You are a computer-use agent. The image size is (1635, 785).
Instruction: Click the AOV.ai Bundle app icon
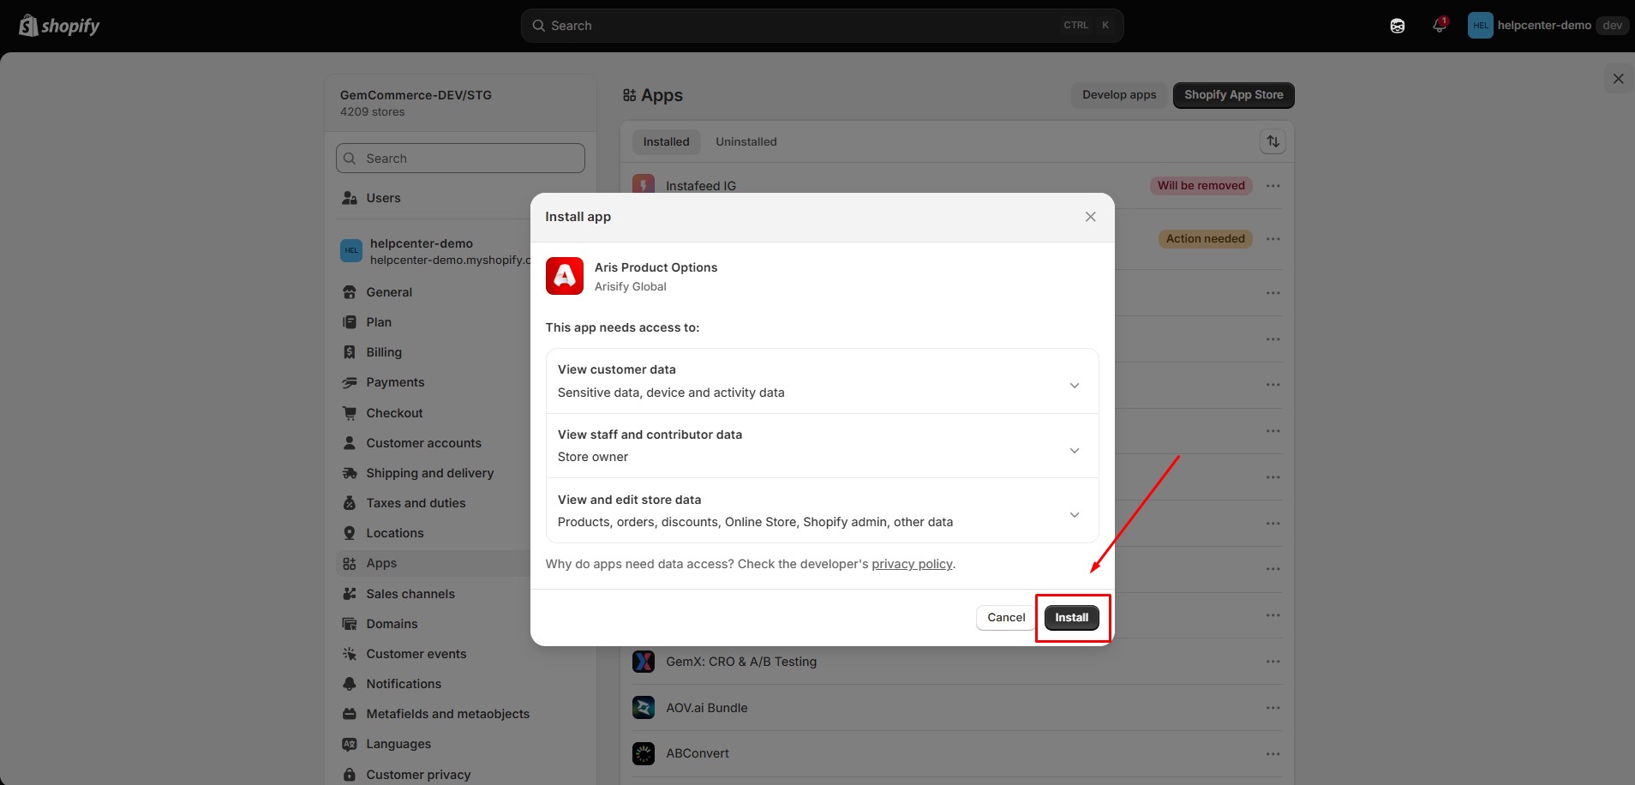(644, 708)
